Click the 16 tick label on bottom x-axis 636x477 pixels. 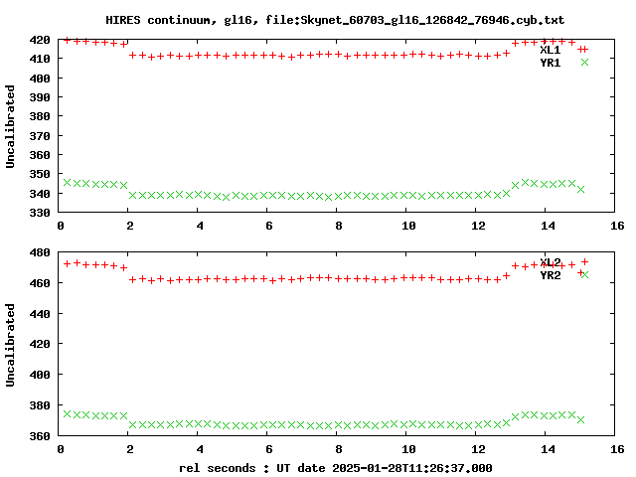pyautogui.click(x=617, y=449)
